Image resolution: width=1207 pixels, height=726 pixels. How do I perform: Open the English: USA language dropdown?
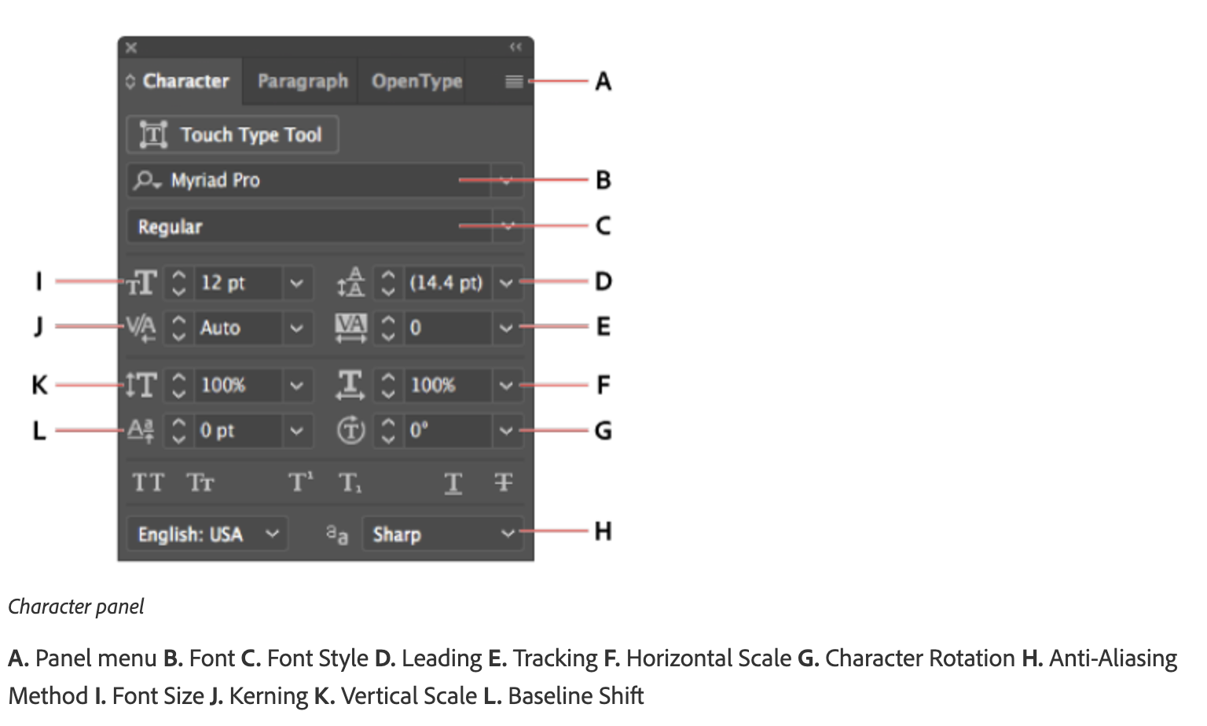207,533
